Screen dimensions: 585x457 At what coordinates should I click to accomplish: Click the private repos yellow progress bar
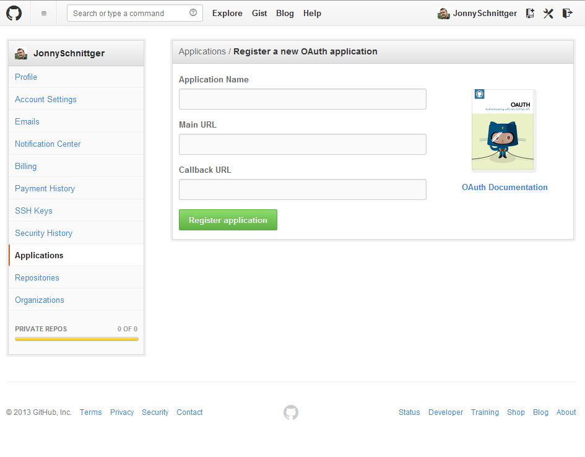(77, 339)
